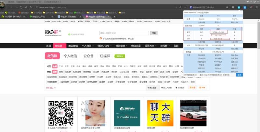Click the 搜索 button beside the search field
This screenshot has width=260, height=132.
point(154,33)
